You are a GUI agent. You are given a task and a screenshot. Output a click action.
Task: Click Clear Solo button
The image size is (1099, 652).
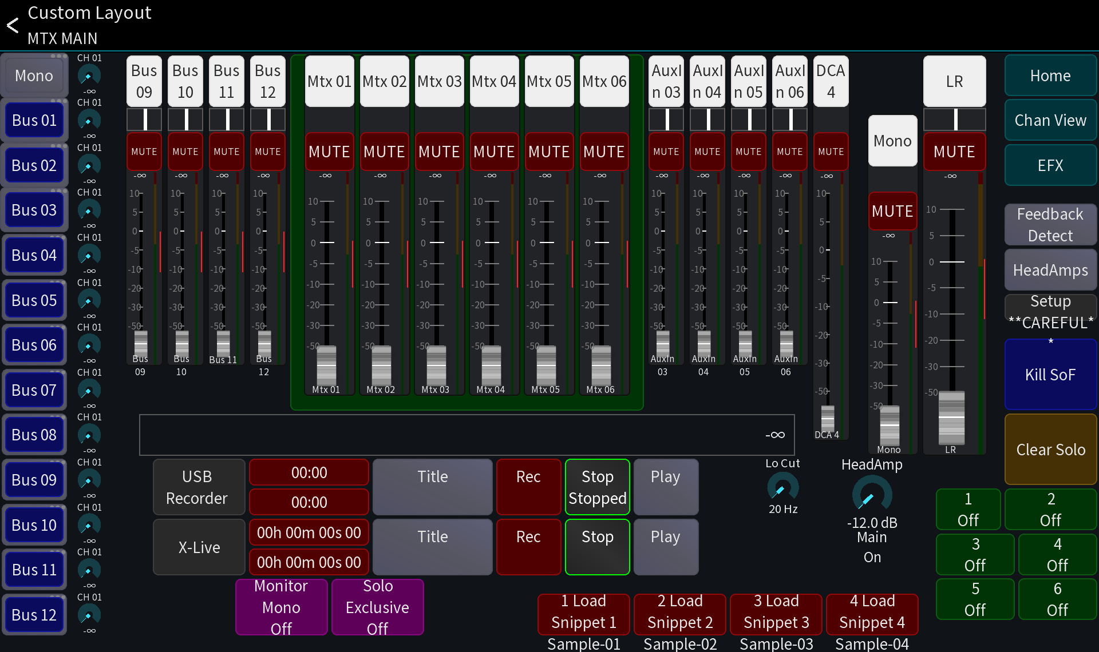point(1050,450)
